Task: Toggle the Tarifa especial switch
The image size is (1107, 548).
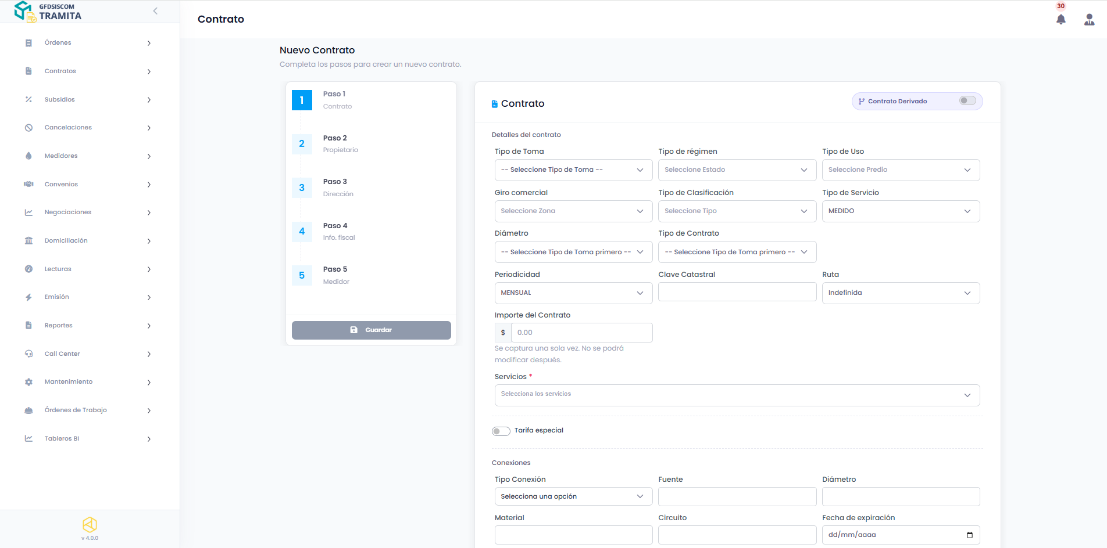Action: pyautogui.click(x=501, y=431)
